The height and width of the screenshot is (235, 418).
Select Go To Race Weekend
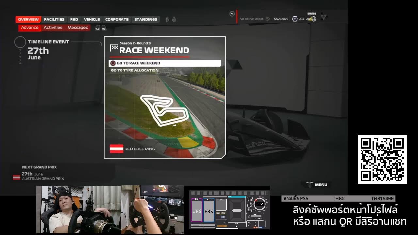165,63
